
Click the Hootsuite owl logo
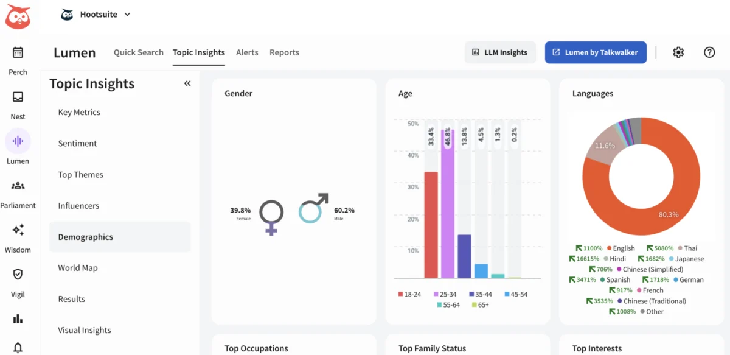coord(18,16)
